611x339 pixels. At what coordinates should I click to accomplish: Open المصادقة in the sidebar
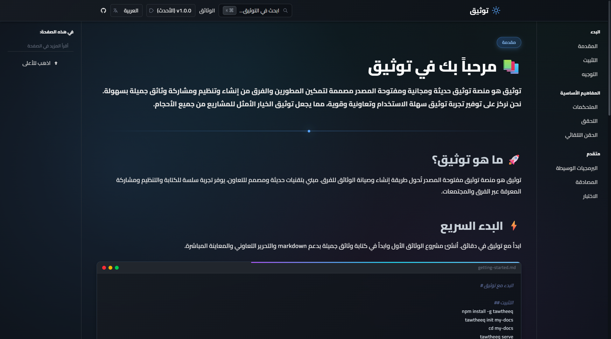[586, 182]
